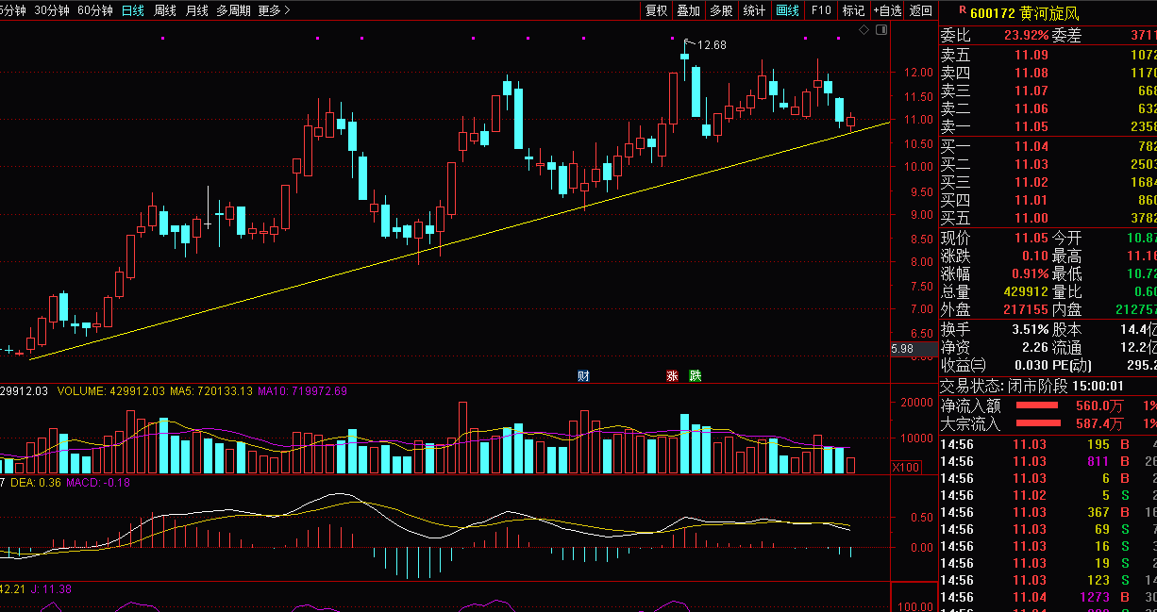Viewport: 1157px width, 612px height.
Task: Open the 统计 statistics menu
Action: pos(754,10)
